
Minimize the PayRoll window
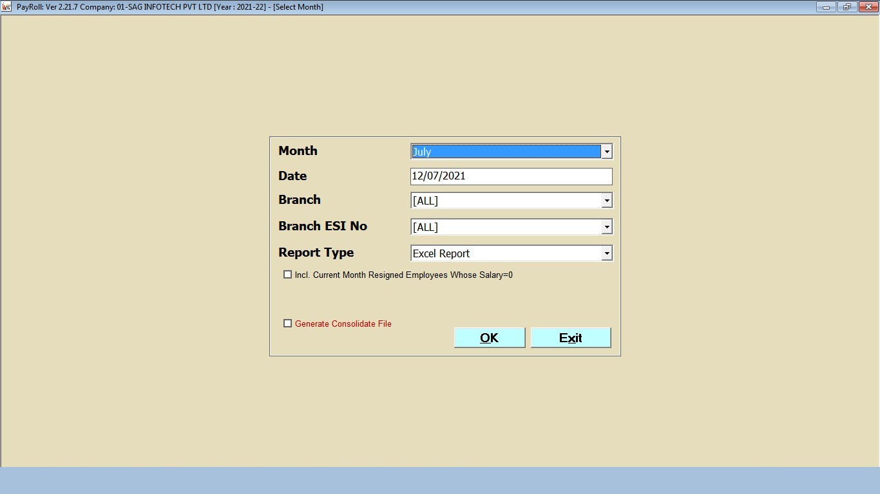click(826, 7)
